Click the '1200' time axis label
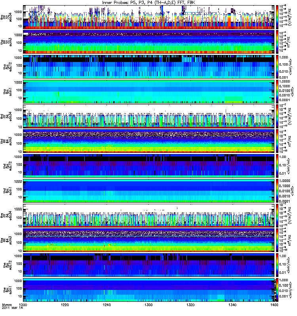The image size is (297, 316). tap(23, 305)
